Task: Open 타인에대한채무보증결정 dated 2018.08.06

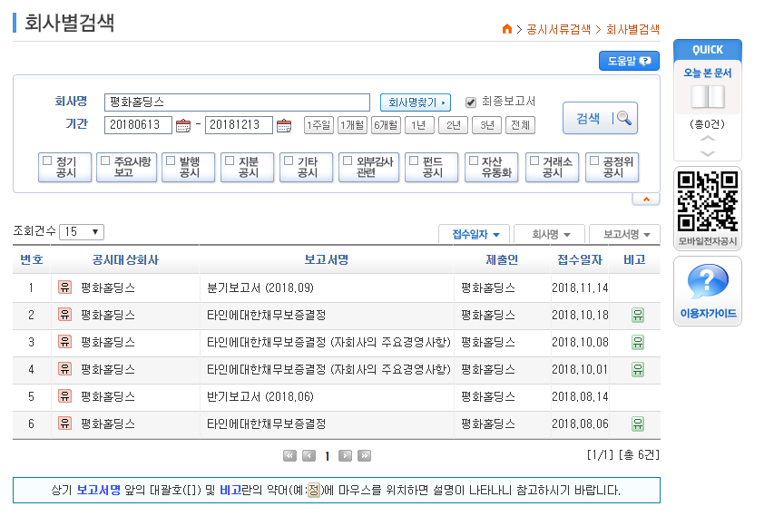Action: 266,424
